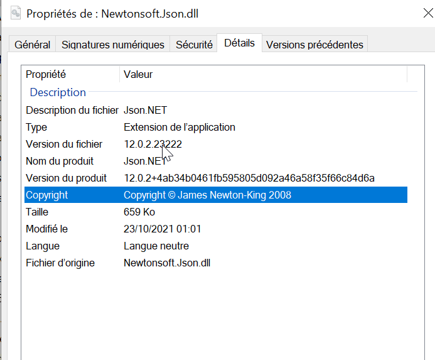This screenshot has height=360, width=435.
Task: Select the Langue neutre value
Action: (x=156, y=246)
